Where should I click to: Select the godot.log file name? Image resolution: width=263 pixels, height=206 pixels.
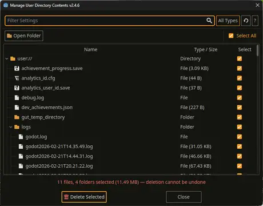click(36, 137)
